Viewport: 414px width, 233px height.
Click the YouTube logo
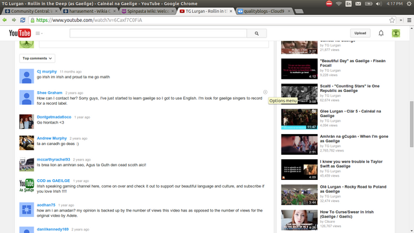click(x=20, y=33)
